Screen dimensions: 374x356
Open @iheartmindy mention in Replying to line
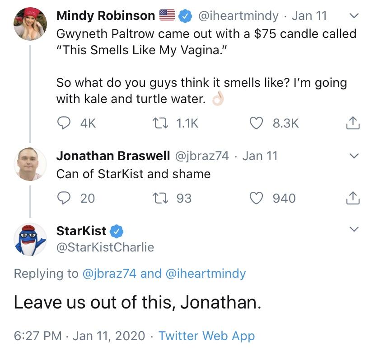tap(206, 274)
